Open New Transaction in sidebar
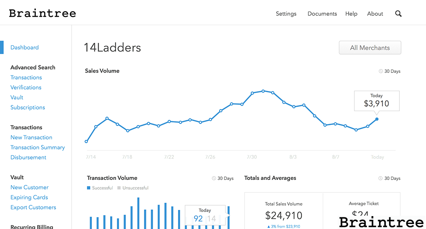Screen dimensions: 426x229 click(x=31, y=137)
